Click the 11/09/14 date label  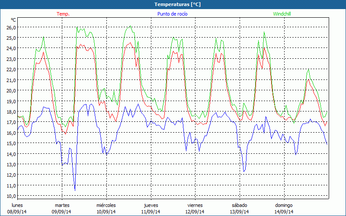pyautogui.click(x=151, y=212)
